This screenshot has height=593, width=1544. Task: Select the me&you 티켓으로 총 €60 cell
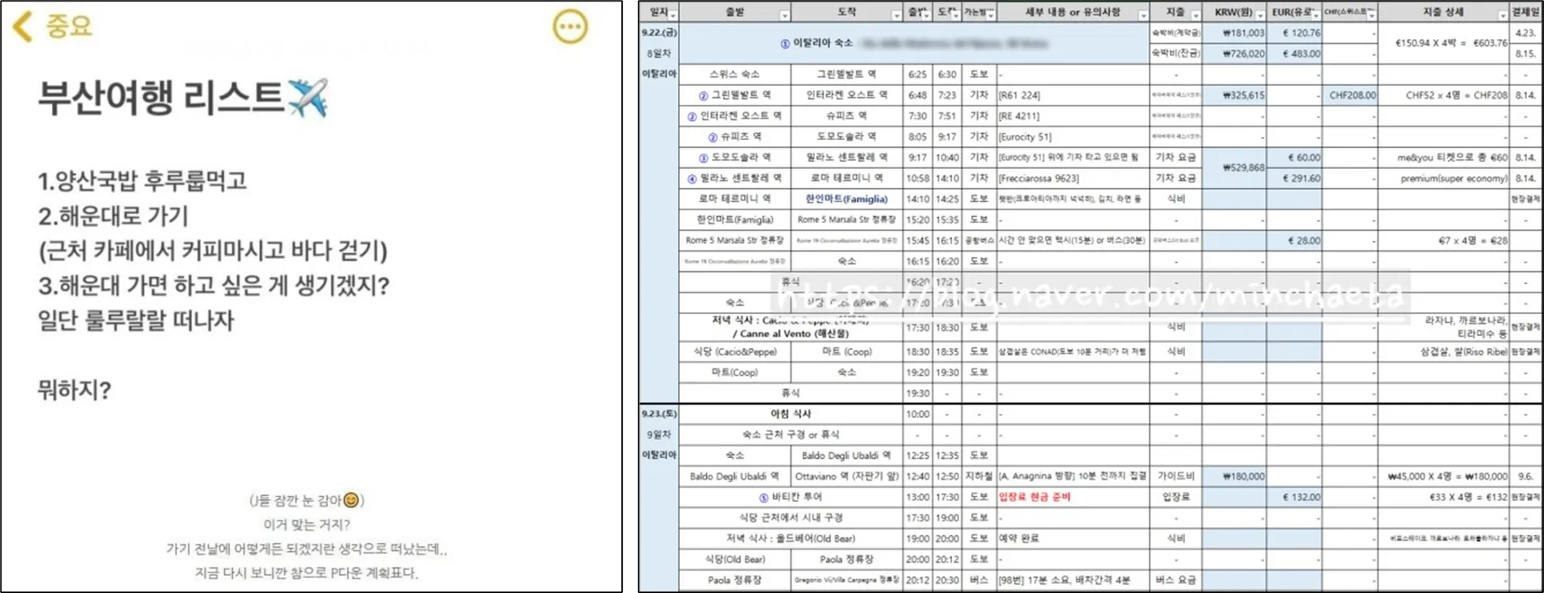point(1443,157)
